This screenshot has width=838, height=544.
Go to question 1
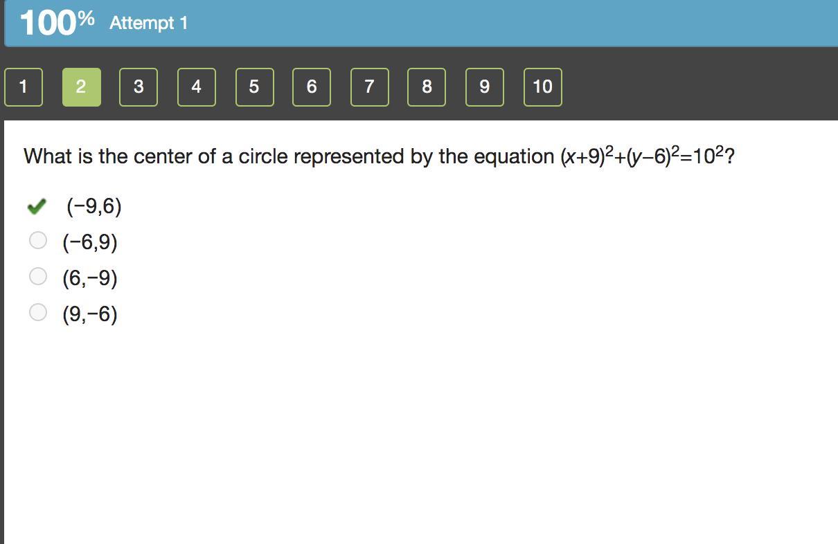tap(24, 87)
